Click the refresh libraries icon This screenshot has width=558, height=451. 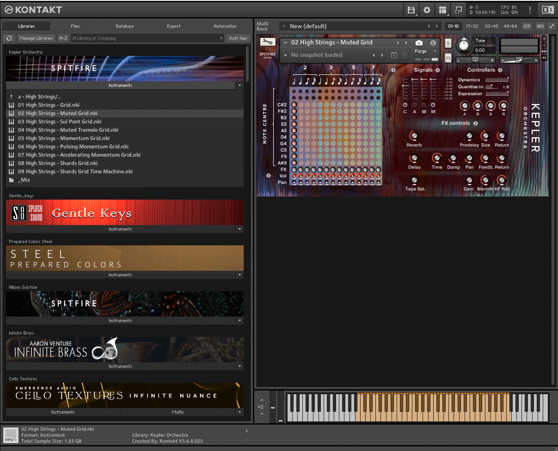coord(9,38)
